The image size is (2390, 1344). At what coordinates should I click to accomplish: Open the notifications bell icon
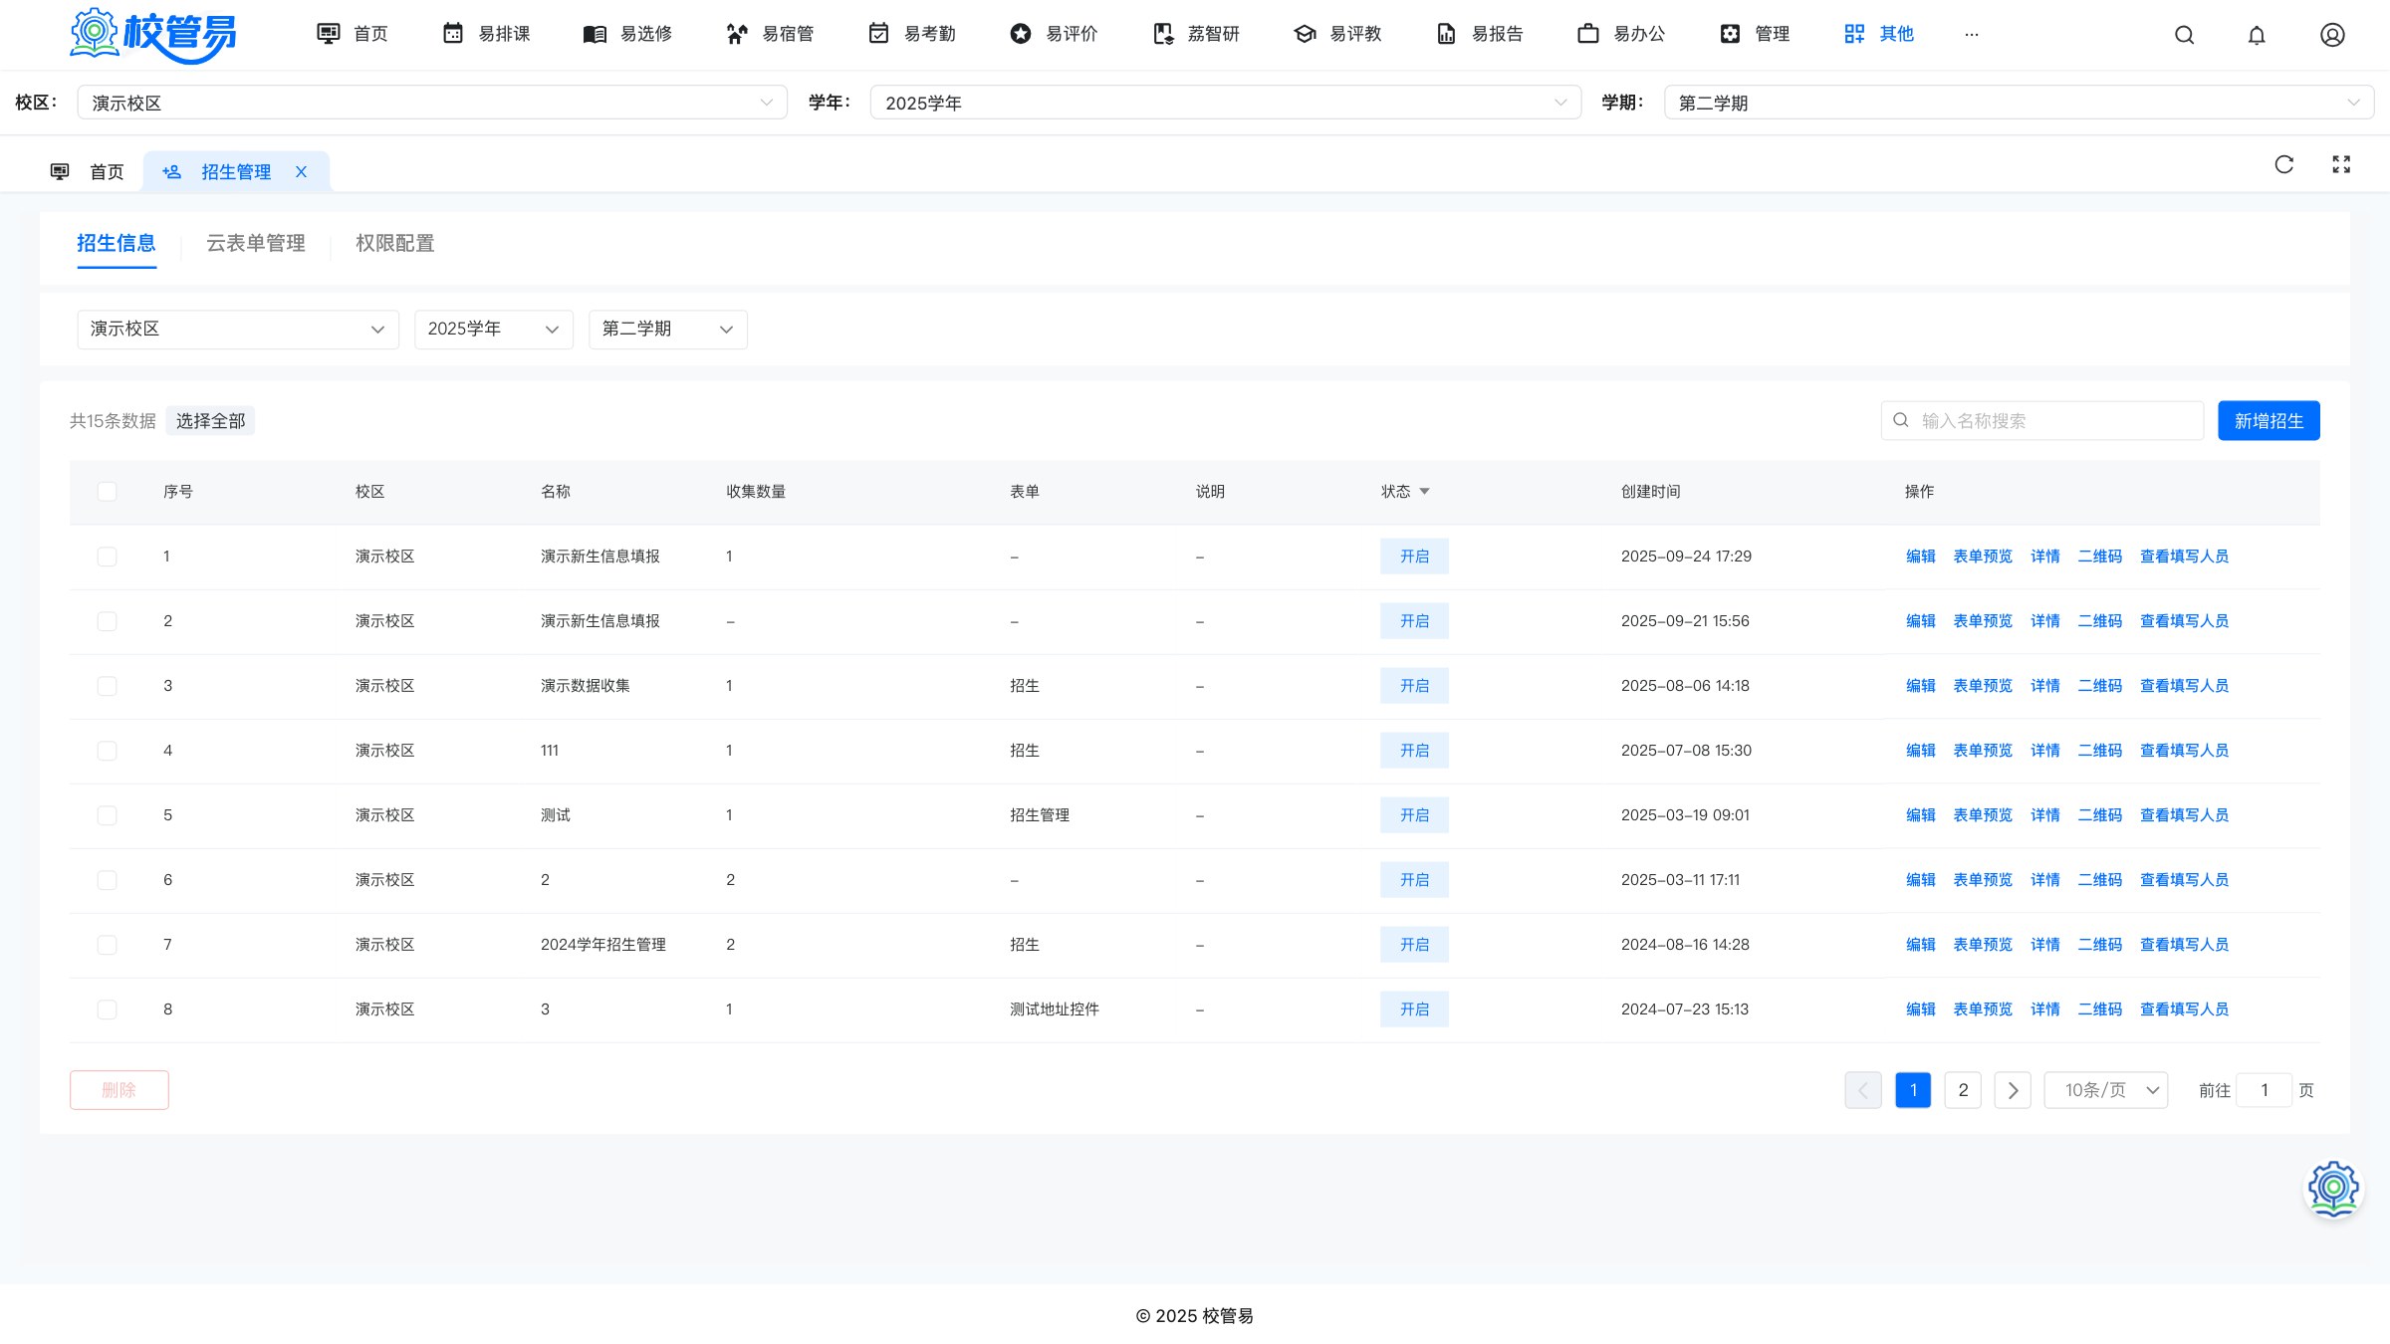coord(2257,35)
